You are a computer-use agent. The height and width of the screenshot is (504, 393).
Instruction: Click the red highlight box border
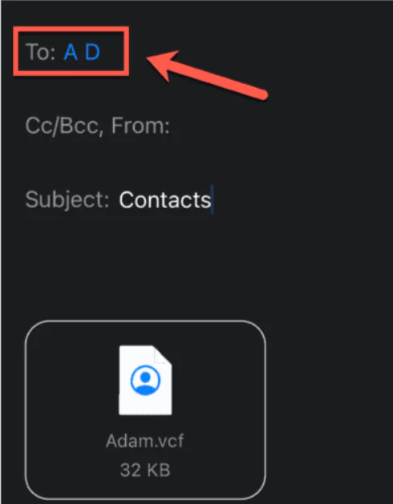tap(71, 29)
